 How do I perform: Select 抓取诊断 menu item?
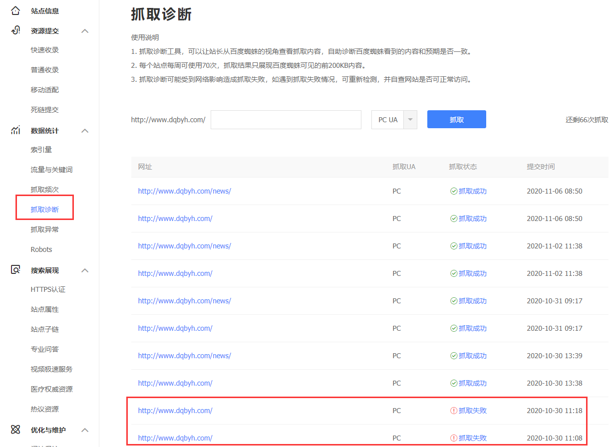[45, 210]
